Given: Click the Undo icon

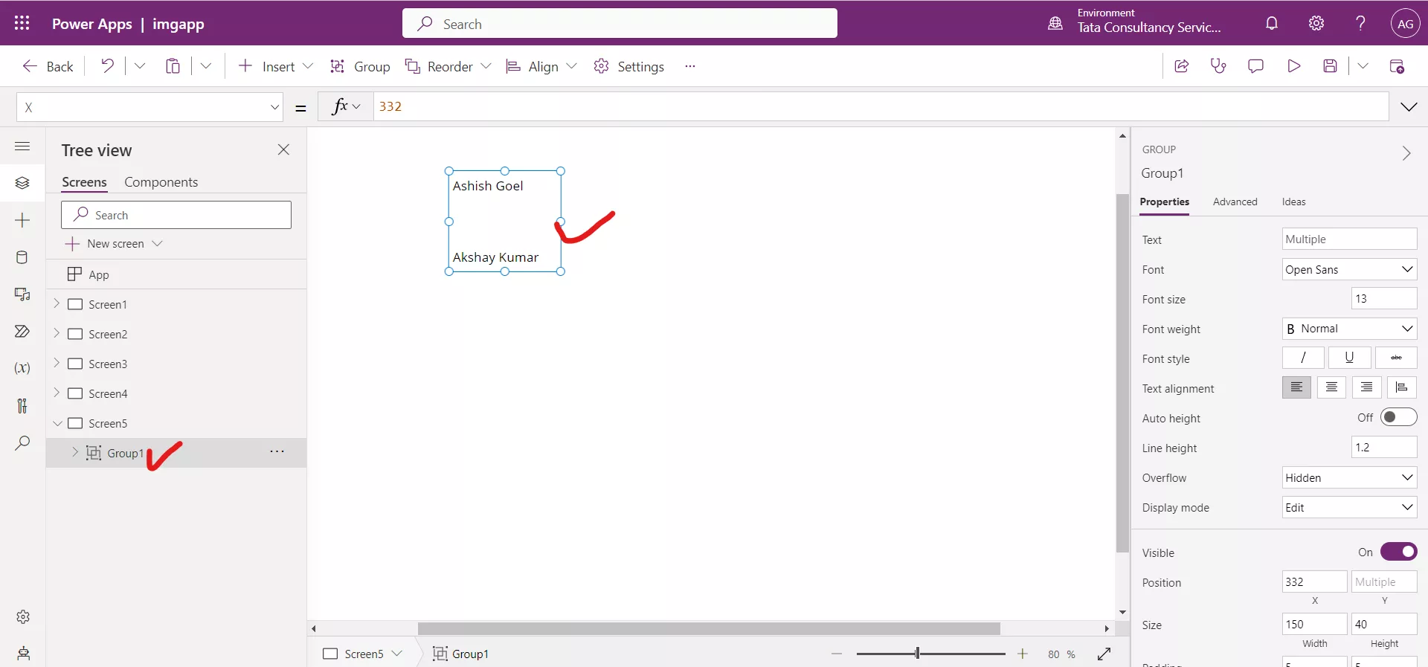Looking at the screenshot, I should click(108, 66).
